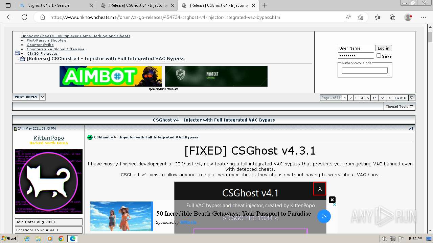
Task: Go to next page with > link
Action: [x=390, y=98]
